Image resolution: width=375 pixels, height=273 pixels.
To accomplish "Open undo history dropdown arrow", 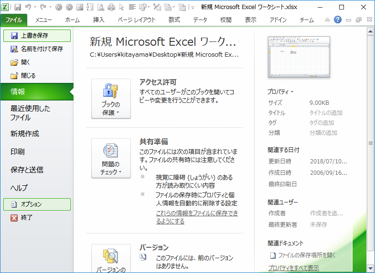I will 35,8.
